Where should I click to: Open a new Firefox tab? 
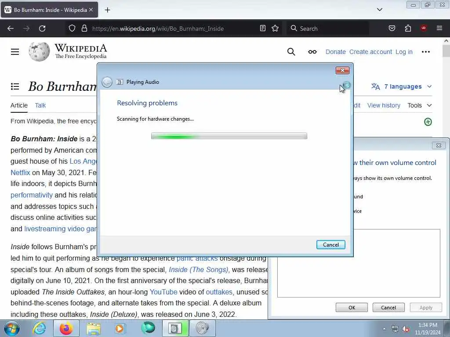click(x=107, y=10)
